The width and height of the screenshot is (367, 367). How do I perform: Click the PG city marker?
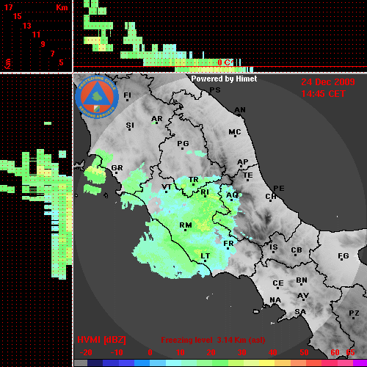[x=182, y=148]
